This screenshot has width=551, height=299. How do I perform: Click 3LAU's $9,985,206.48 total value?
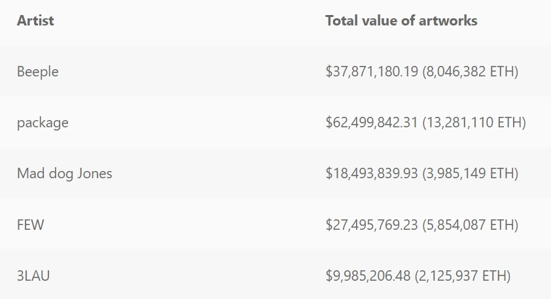[x=368, y=276]
